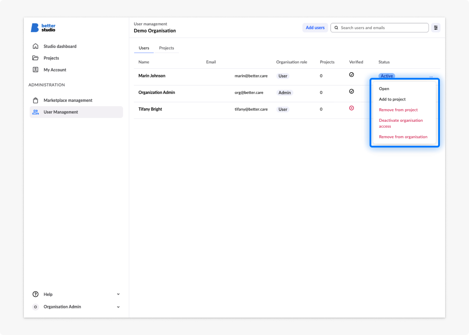Image resolution: width=469 pixels, height=335 pixels.
Task: Click tifany@better.care email
Action: pyautogui.click(x=251, y=109)
